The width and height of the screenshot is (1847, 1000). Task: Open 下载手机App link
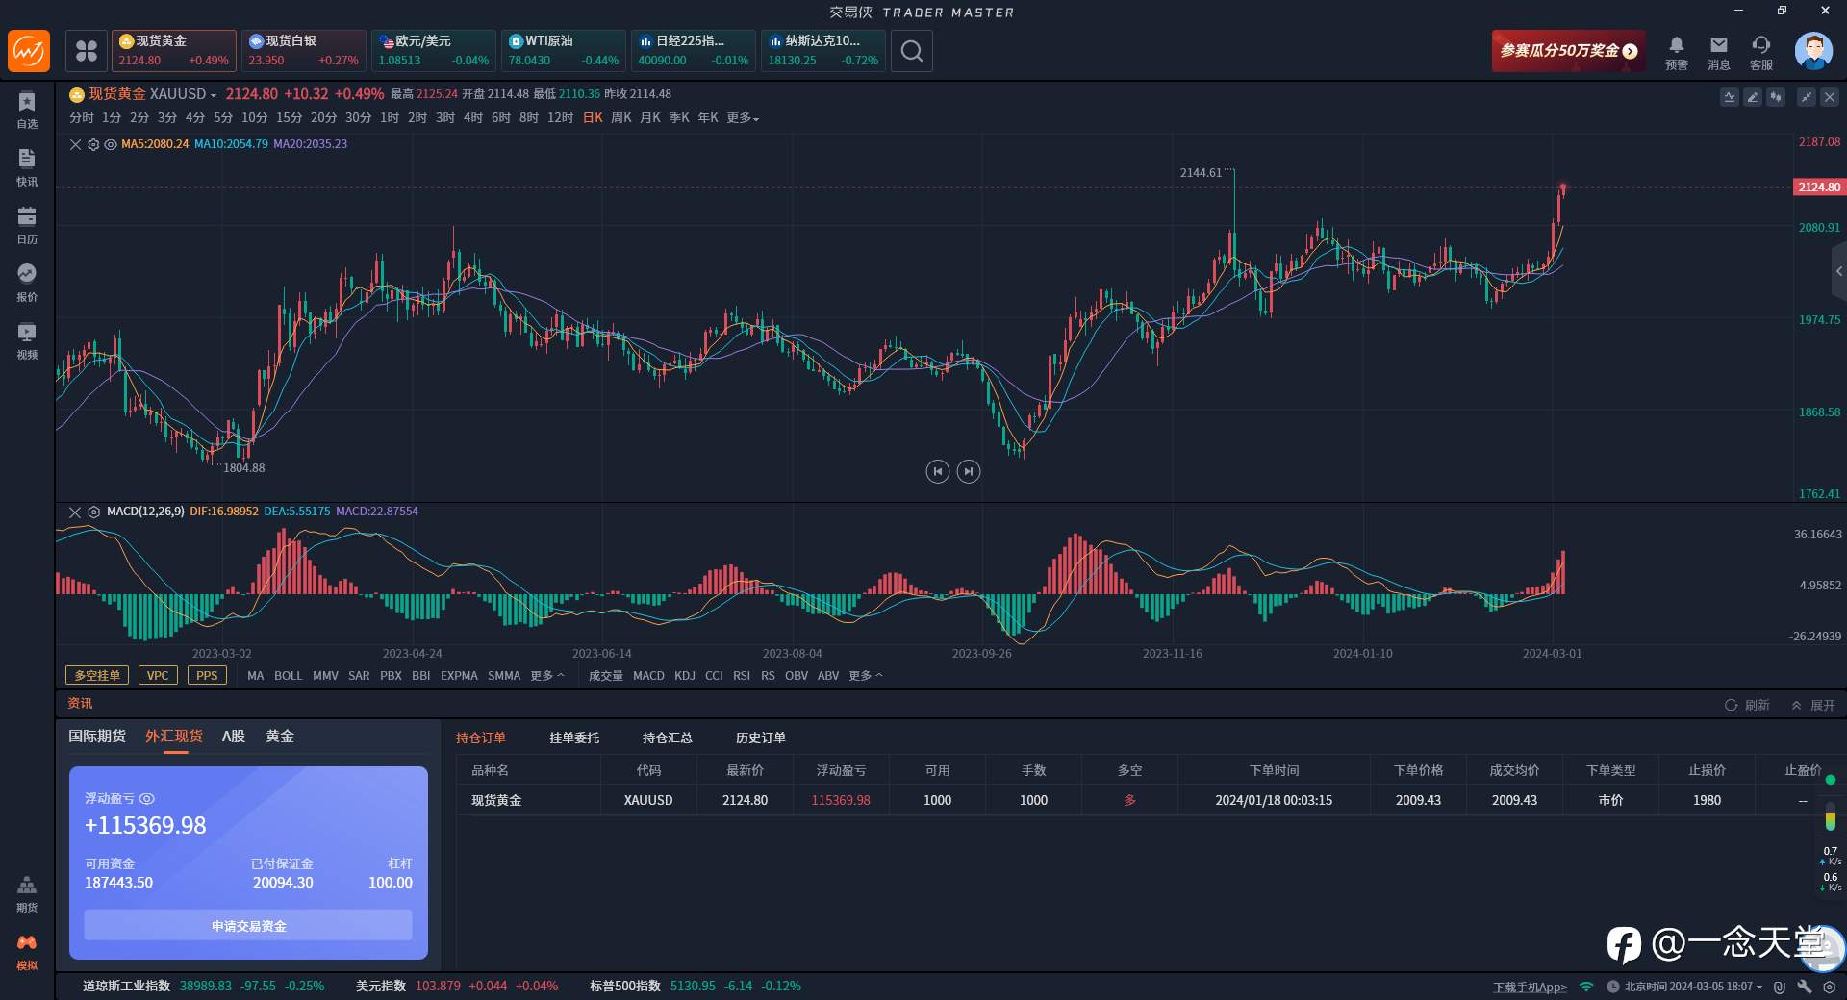point(1530,987)
